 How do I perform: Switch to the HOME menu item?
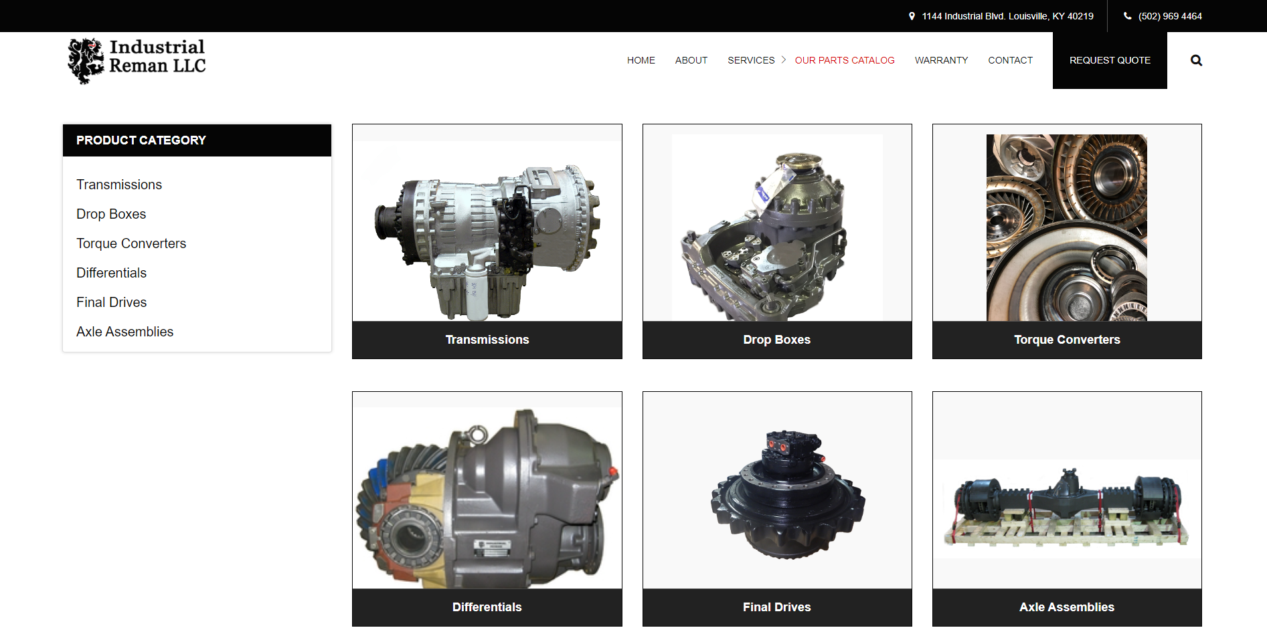click(x=641, y=60)
